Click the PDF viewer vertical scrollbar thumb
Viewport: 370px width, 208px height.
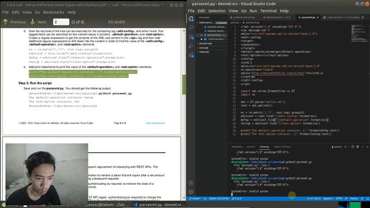click(184, 84)
